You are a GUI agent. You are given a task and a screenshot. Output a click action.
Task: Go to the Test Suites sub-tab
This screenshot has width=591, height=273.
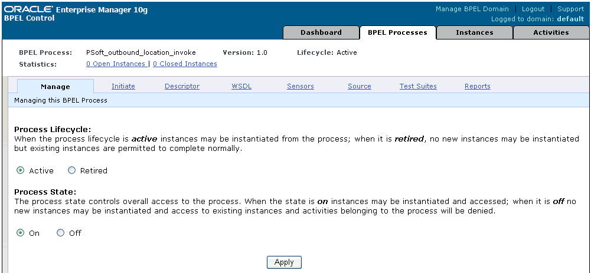(x=418, y=86)
